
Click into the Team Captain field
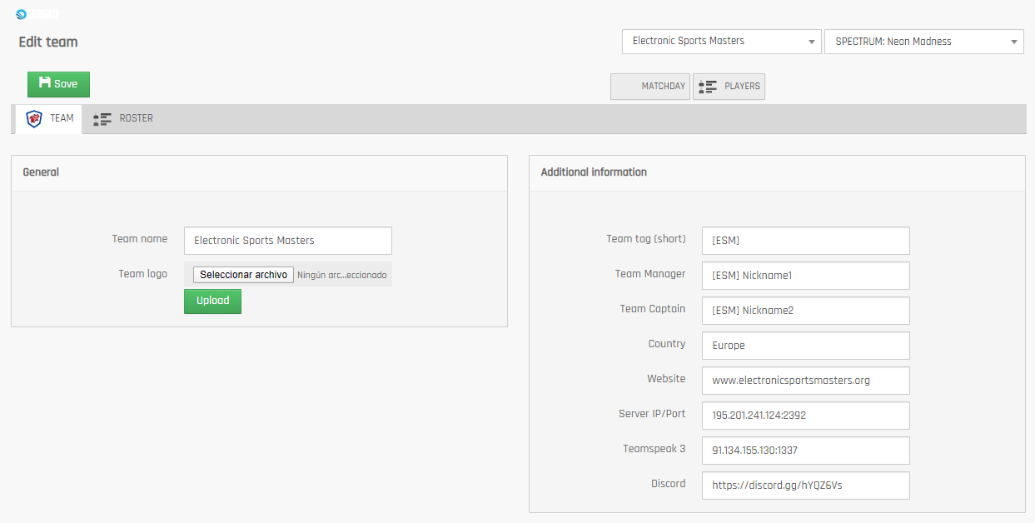(806, 311)
